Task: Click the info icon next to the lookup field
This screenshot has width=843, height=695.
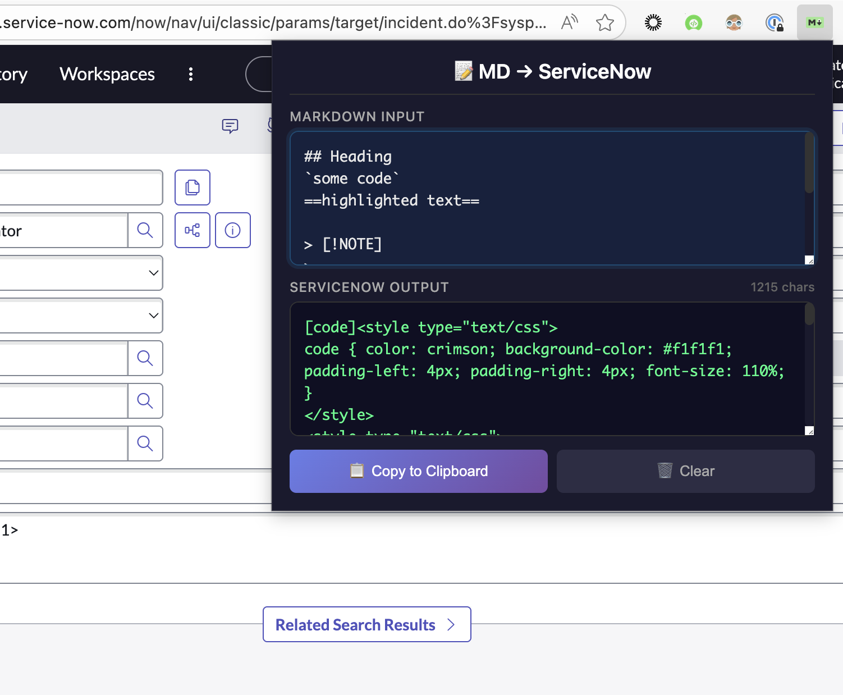Action: pyautogui.click(x=232, y=230)
